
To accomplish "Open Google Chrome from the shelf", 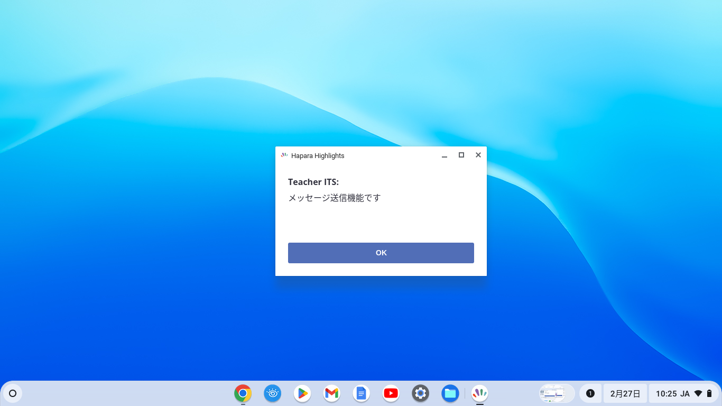I will click(243, 393).
